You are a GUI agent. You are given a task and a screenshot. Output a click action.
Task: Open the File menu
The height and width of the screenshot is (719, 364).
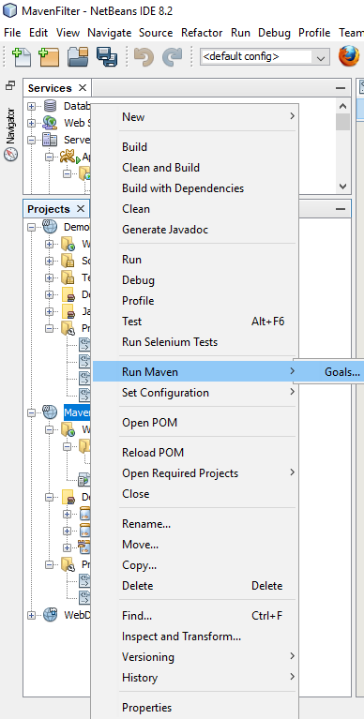click(12, 33)
